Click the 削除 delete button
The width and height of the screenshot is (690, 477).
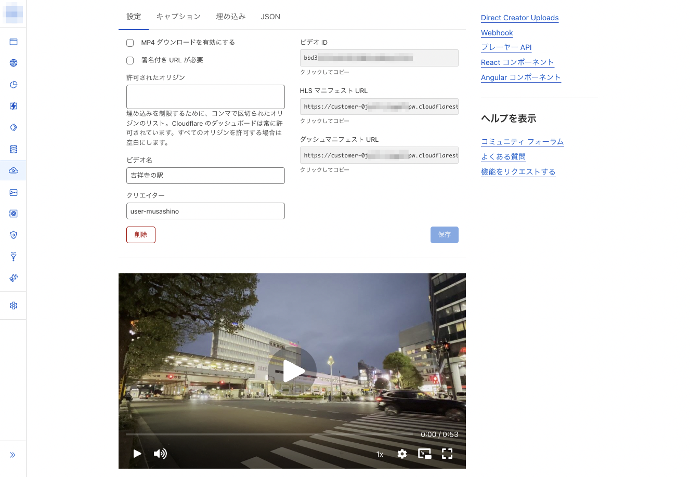point(140,234)
